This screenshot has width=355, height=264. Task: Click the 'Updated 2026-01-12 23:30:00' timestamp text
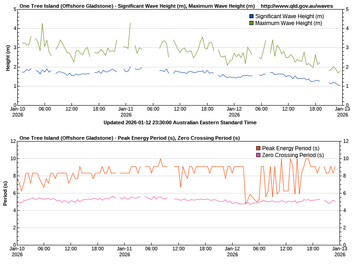pos(180,122)
